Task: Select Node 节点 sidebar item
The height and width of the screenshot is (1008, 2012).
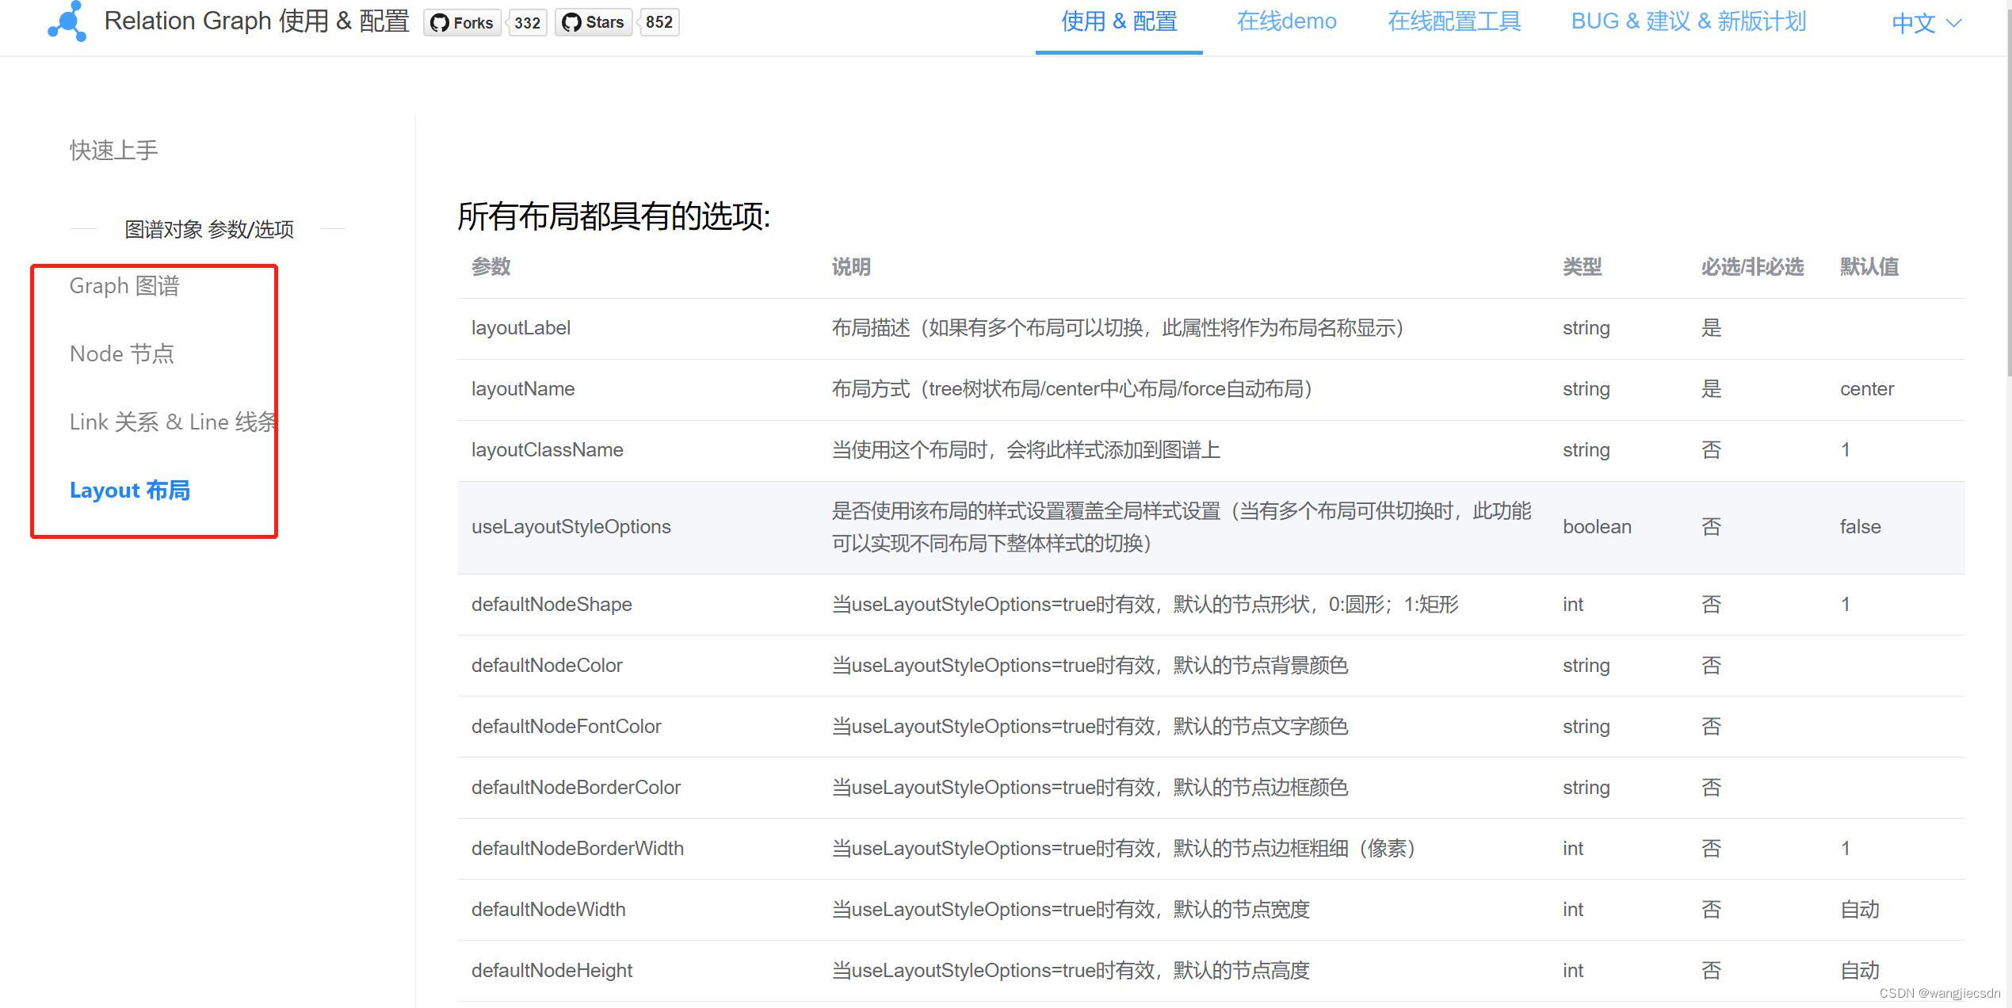Action: pyautogui.click(x=121, y=353)
